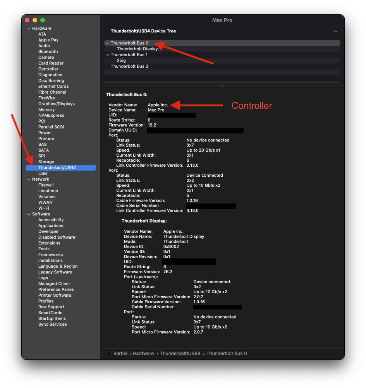Click Thunderbolt/USB4 in the path bar
Image resolution: width=366 pixels, height=388 pixels.
[180, 354]
